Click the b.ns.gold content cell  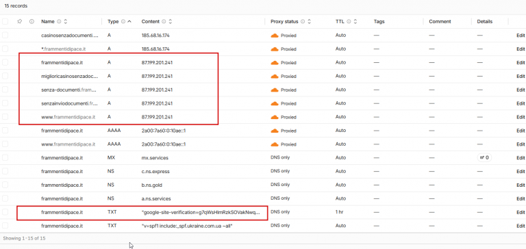(x=152, y=185)
